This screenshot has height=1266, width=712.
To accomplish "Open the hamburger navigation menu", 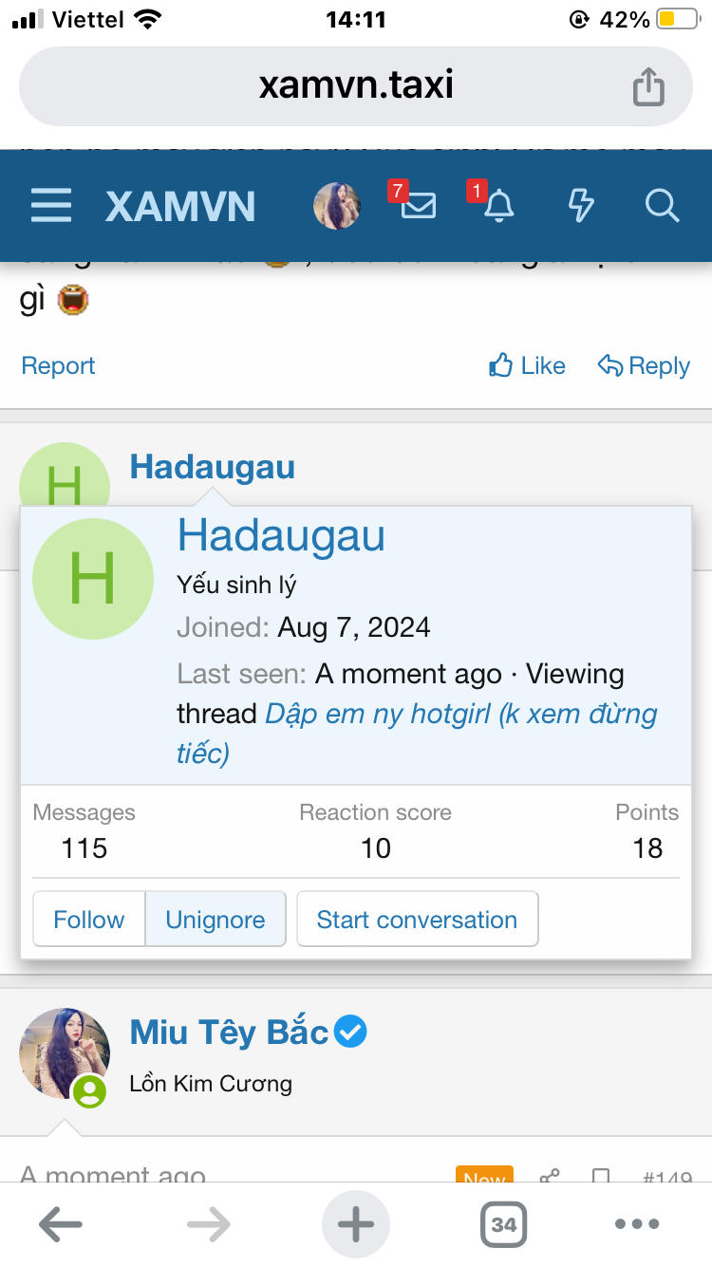I will pyautogui.click(x=51, y=205).
